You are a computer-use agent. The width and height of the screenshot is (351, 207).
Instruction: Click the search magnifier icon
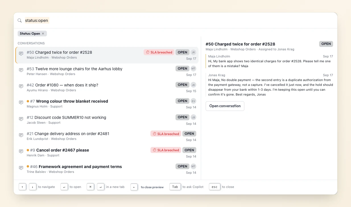click(20, 20)
